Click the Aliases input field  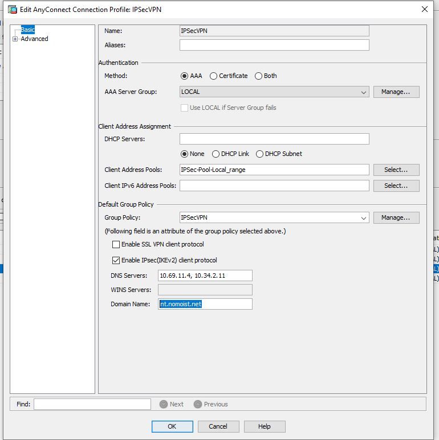point(274,45)
